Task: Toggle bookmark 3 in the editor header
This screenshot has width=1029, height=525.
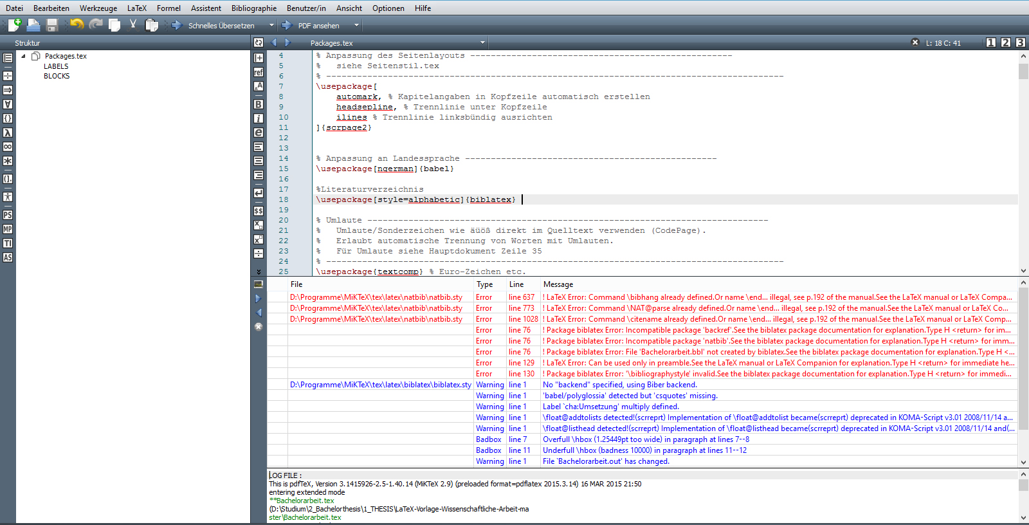Action: tap(1021, 42)
